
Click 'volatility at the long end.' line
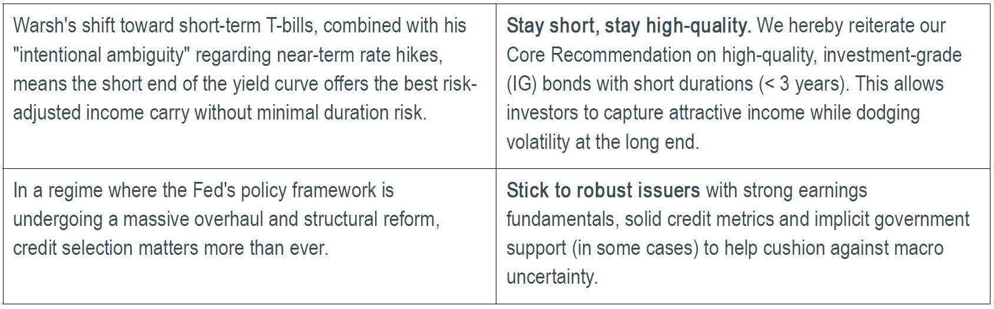(602, 142)
